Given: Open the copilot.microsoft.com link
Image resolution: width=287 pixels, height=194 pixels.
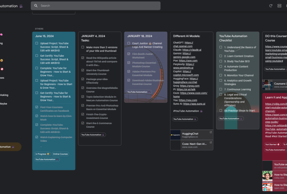Looking at the screenshot, I should [x=186, y=75].
